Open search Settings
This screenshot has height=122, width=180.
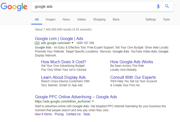[x=151, y=19]
